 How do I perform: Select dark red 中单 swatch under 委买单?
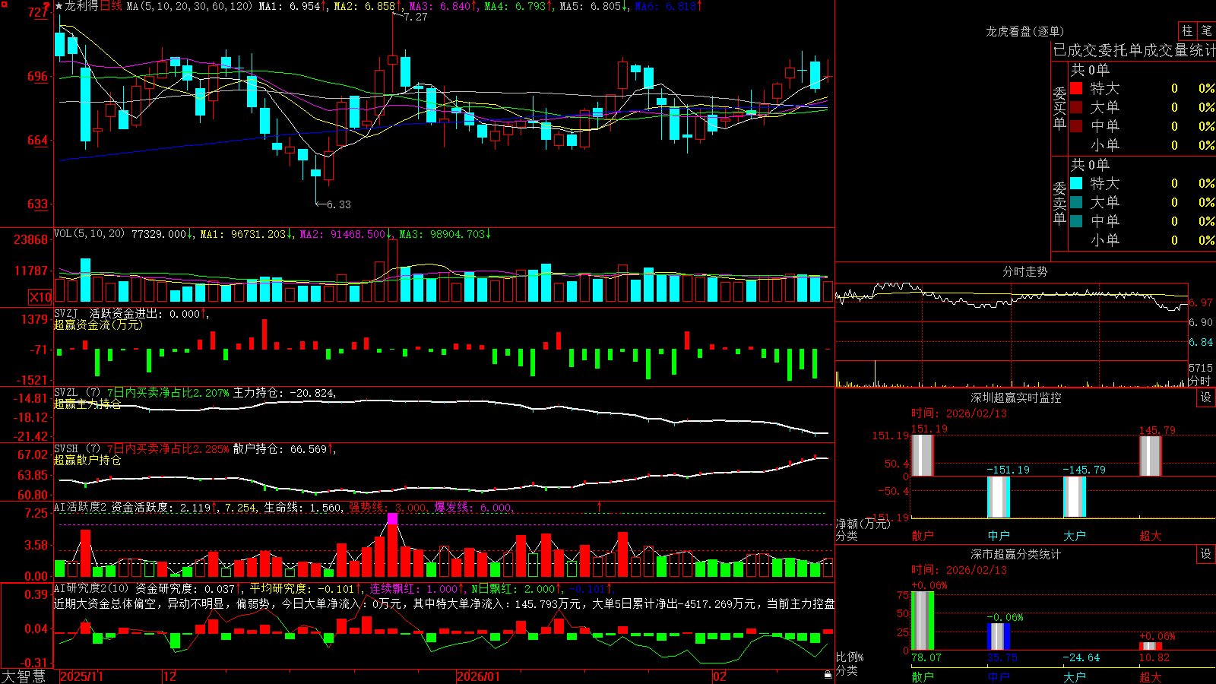(x=1076, y=125)
